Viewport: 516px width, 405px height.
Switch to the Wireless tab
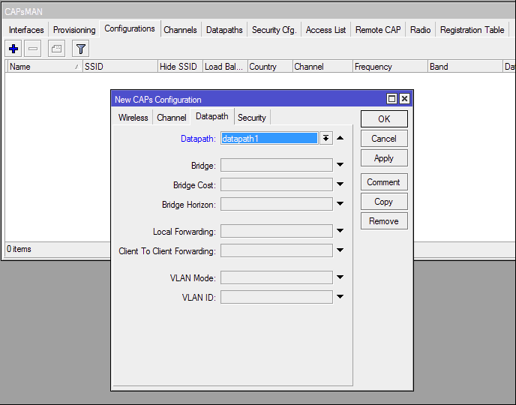(133, 118)
